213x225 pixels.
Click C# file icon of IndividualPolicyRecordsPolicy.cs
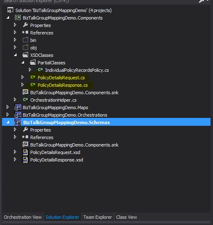[x=40, y=70]
